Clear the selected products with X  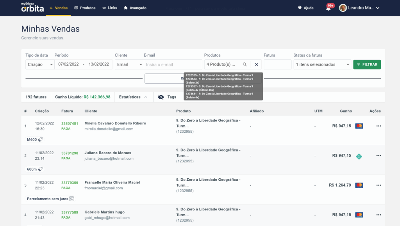(x=257, y=64)
